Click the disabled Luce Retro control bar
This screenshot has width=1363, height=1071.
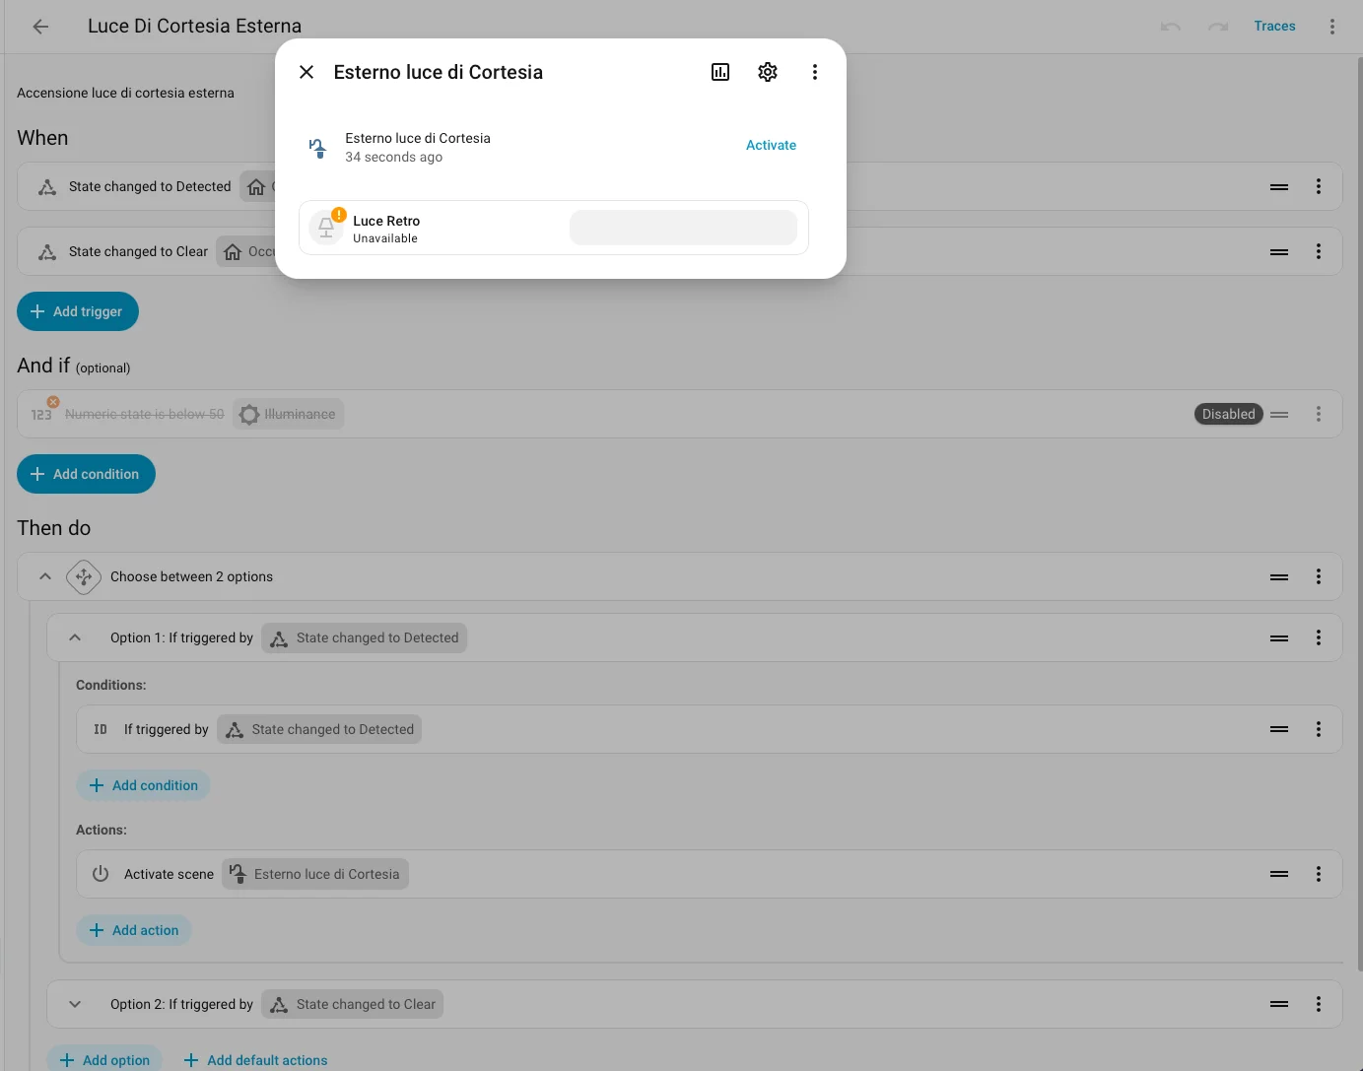pos(683,228)
